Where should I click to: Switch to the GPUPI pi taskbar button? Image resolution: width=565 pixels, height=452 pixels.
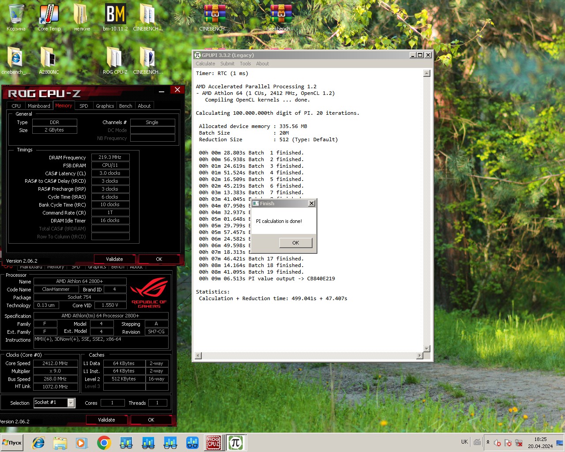coord(236,443)
